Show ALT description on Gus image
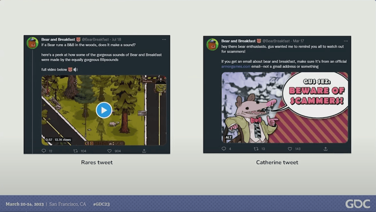The image size is (376, 212). tap(228, 137)
